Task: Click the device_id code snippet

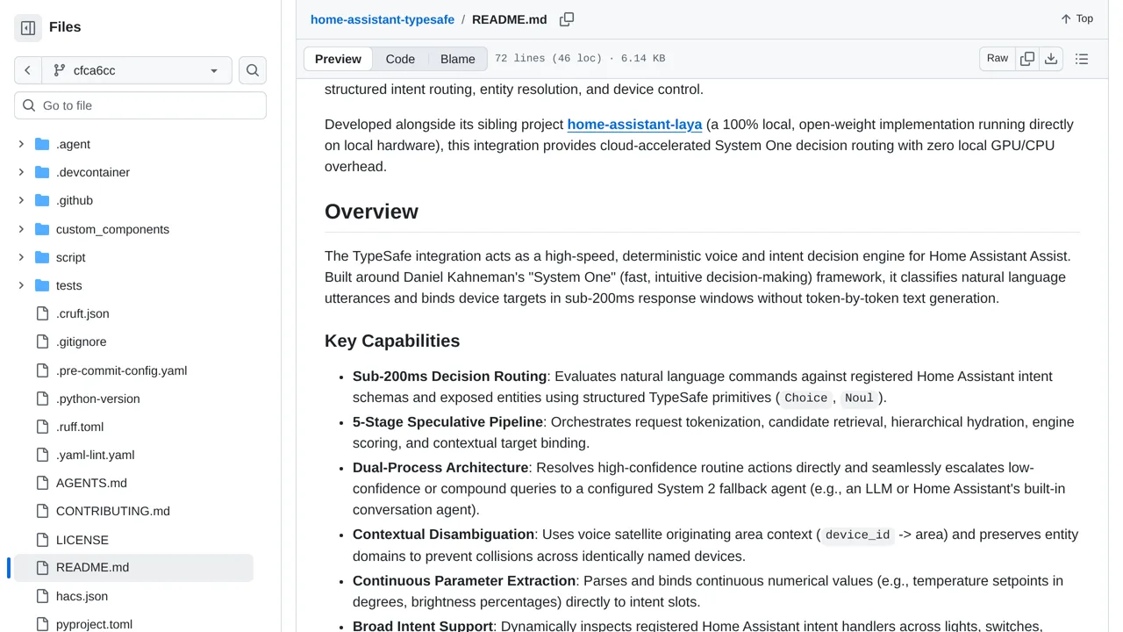Action: tap(857, 535)
